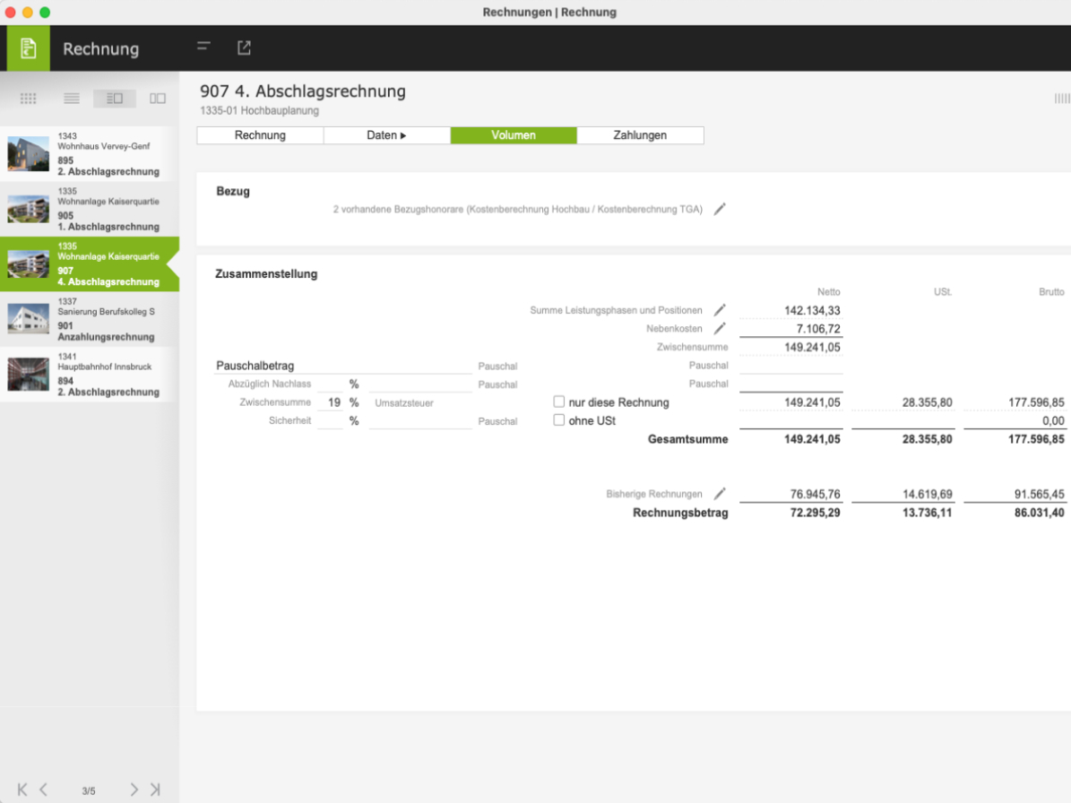The height and width of the screenshot is (803, 1071).
Task: Open Sanierung Berufskolleg Anzahlungsrechnung entry
Action: [90, 319]
